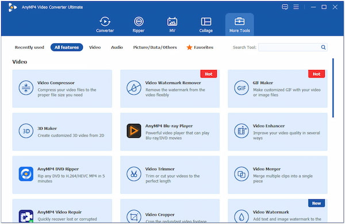Image resolution: width=345 pixels, height=224 pixels.
Task: Click the Ripper disc icon
Action: point(139,22)
